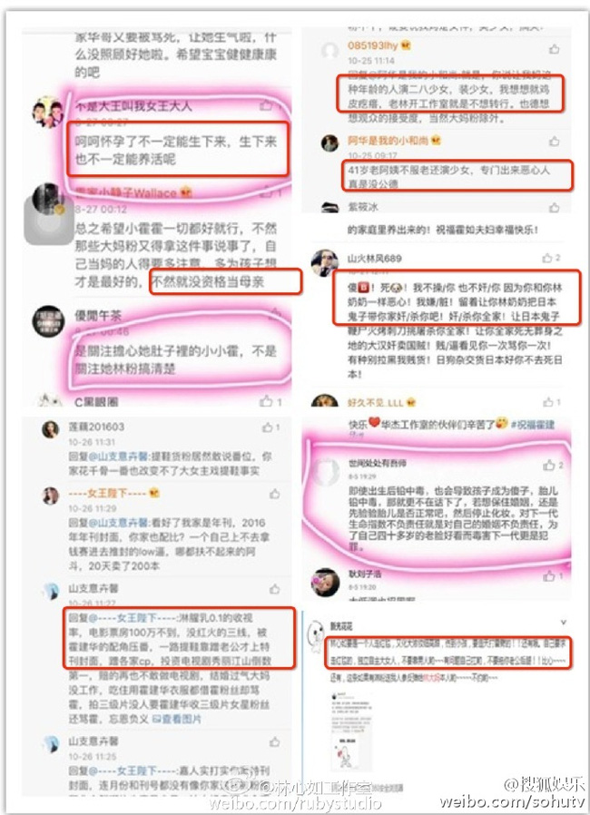590x815 pixels.
Task: Open the 查看图片 link
Action: [177, 719]
